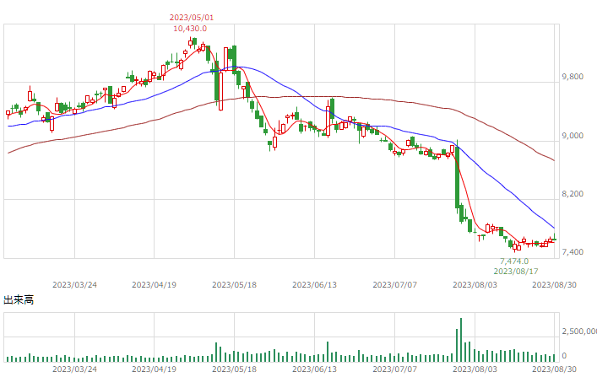
Task: Click price chart date label 2023/08/30
Action: 554,285
